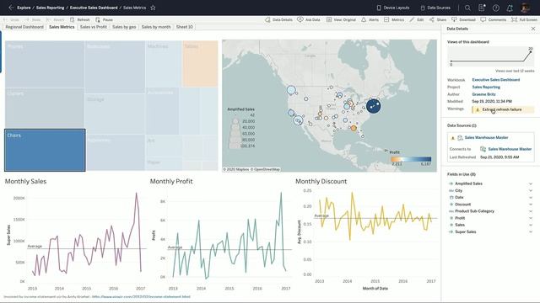
Task: Open the Sales Reporting project link in Data Details
Action: (486, 88)
